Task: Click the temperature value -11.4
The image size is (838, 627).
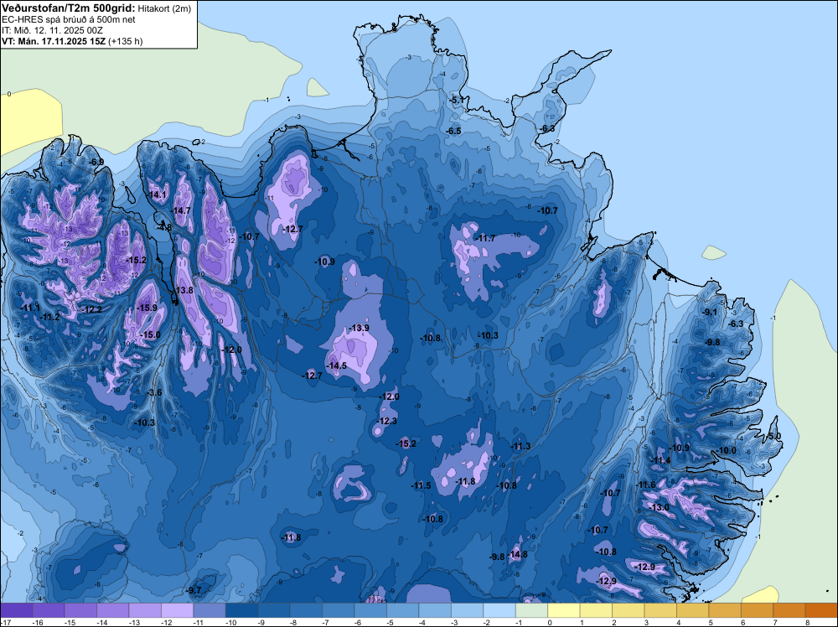Action: click(x=661, y=460)
